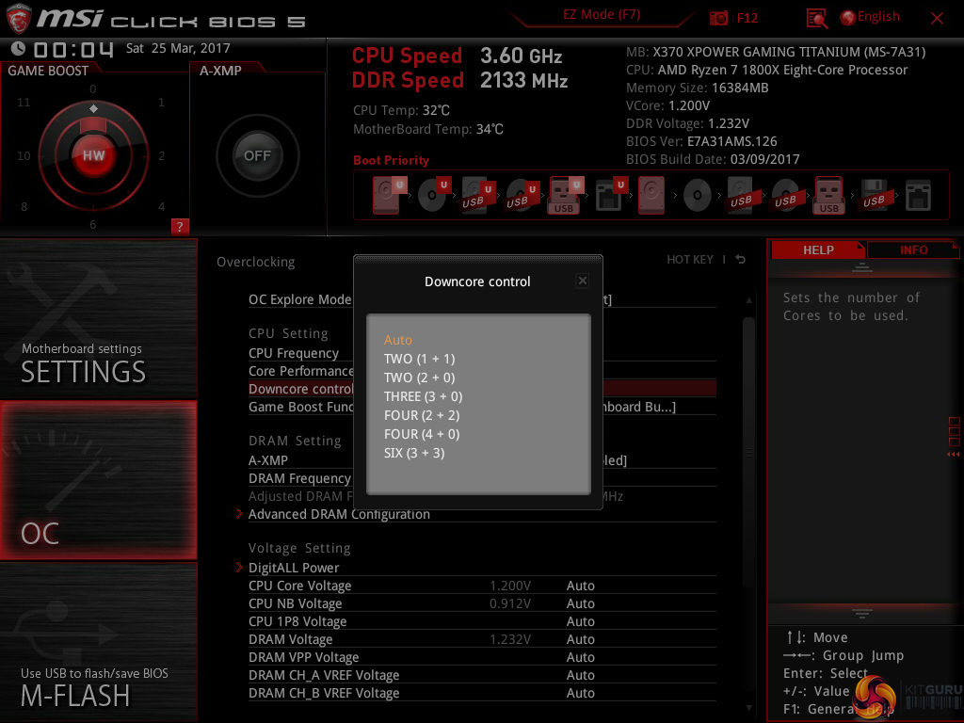Close the Downcore control popup

pyautogui.click(x=582, y=281)
